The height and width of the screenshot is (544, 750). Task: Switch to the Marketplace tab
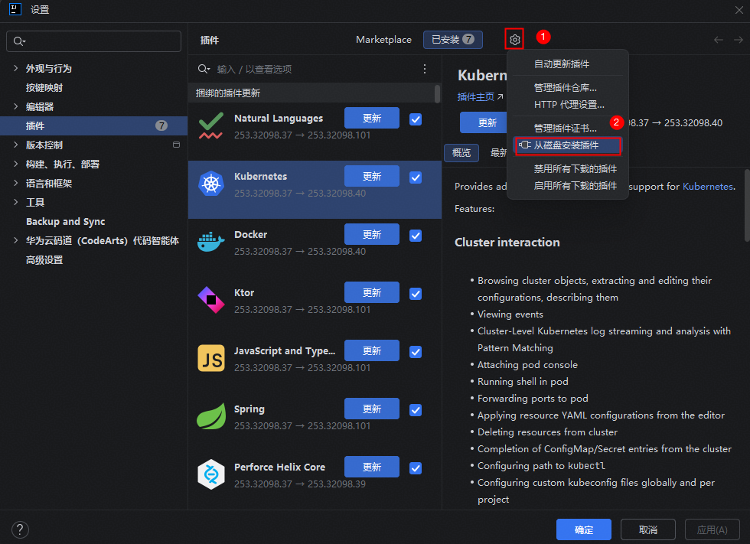(383, 40)
